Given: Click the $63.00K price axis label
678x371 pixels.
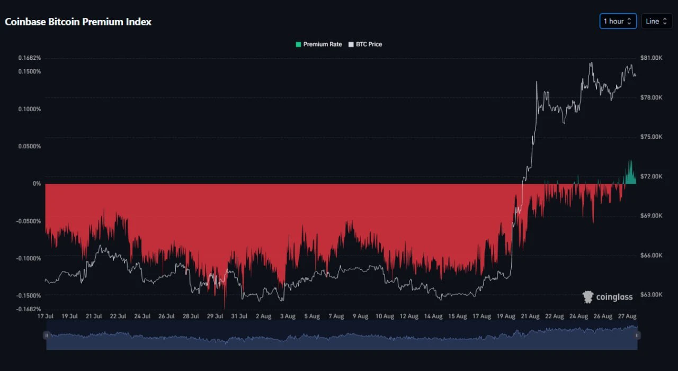Looking at the screenshot, I should (x=652, y=295).
